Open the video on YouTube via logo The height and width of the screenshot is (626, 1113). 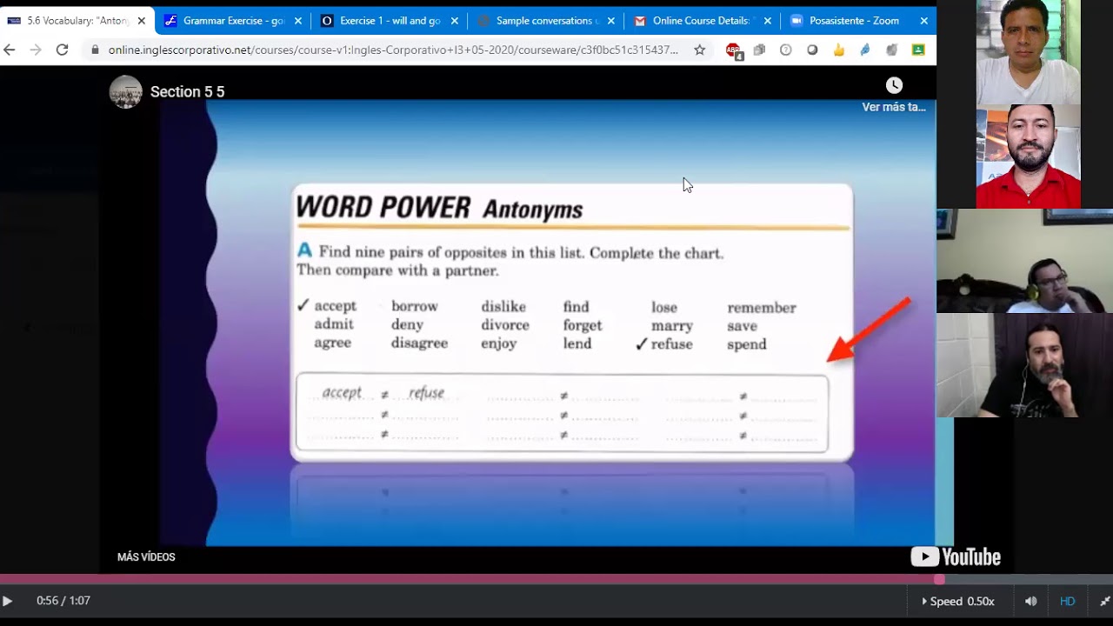956,556
